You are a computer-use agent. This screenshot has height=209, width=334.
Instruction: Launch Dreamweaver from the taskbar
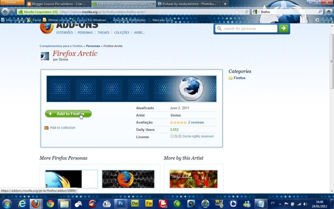pyautogui.click(x=135, y=203)
